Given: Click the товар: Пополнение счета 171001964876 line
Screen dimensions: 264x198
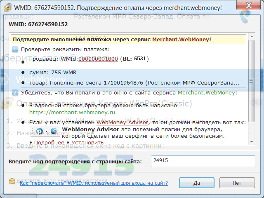Looking at the screenshot, I should click(134, 83).
